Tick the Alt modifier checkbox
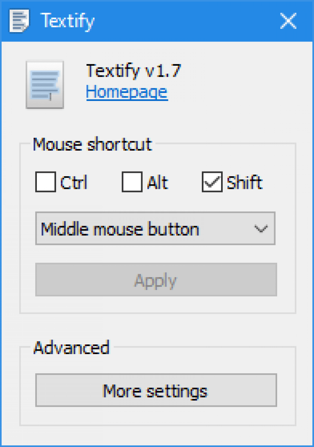314x447 pixels. point(132,182)
